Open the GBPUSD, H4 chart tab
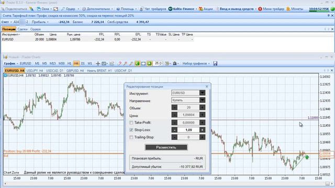This screenshot has height=188, width=335. (75, 70)
